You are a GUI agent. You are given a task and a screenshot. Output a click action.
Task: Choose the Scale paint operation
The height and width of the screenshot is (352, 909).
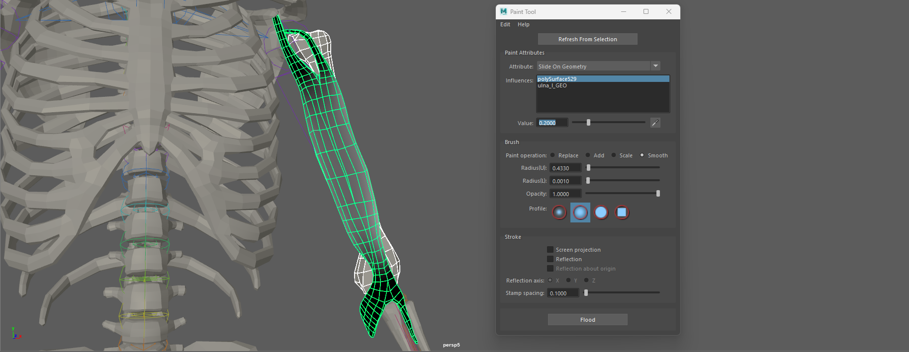point(614,155)
